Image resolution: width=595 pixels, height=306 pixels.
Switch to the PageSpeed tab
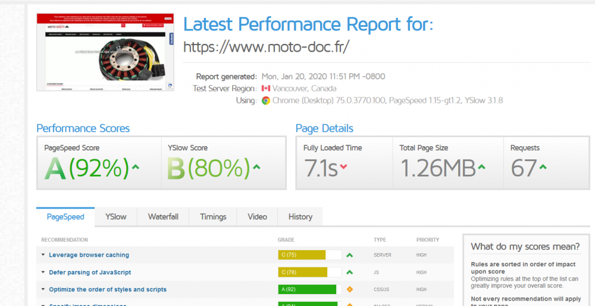click(65, 217)
